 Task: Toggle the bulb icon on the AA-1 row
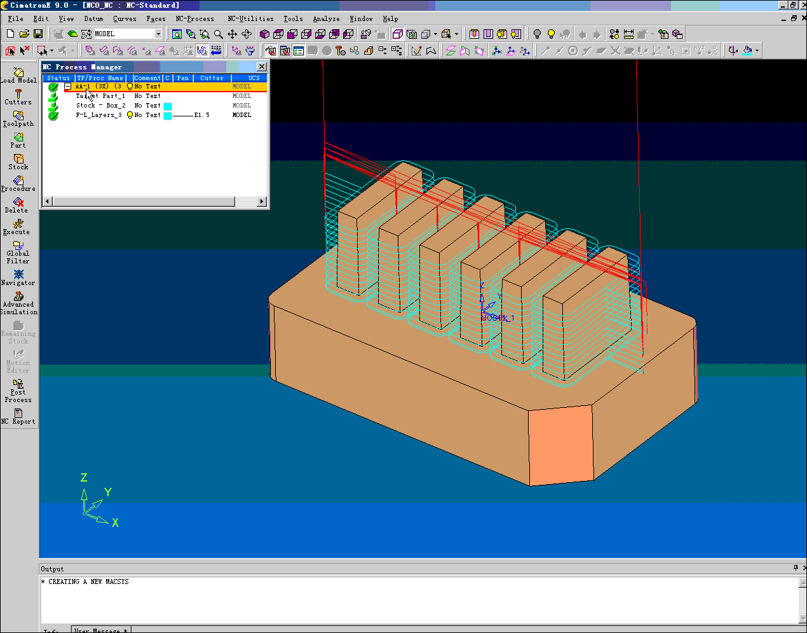[x=129, y=86]
